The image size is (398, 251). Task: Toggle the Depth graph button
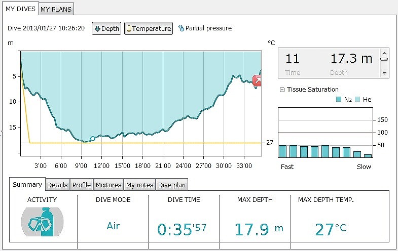coord(106,28)
